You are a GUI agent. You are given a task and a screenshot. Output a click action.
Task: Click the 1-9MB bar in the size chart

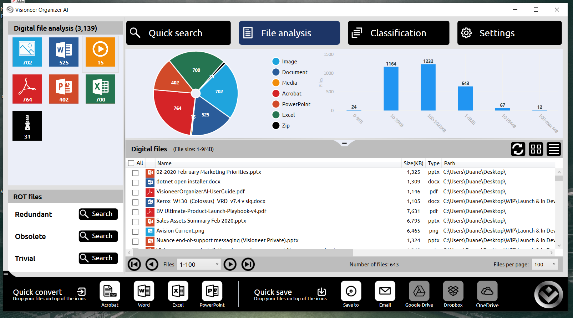(465, 98)
